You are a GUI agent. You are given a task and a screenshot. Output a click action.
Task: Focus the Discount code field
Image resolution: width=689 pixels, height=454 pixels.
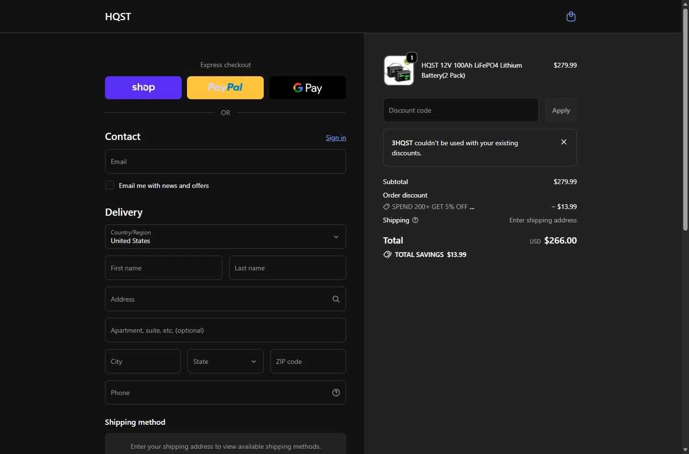coord(461,110)
